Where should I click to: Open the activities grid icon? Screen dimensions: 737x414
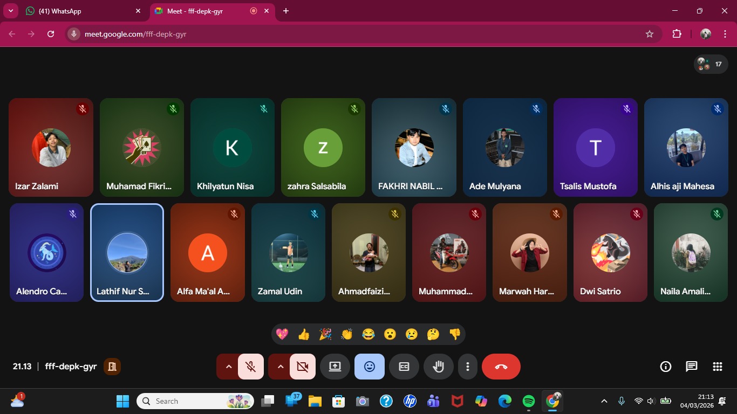tap(717, 367)
